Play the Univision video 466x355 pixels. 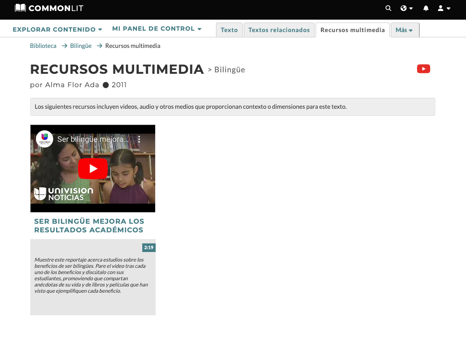point(93,169)
